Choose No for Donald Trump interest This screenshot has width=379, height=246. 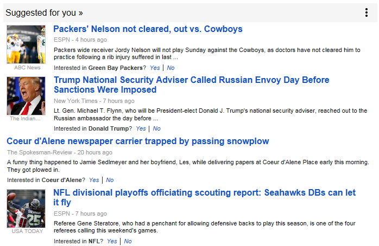pyautogui.click(x=157, y=129)
